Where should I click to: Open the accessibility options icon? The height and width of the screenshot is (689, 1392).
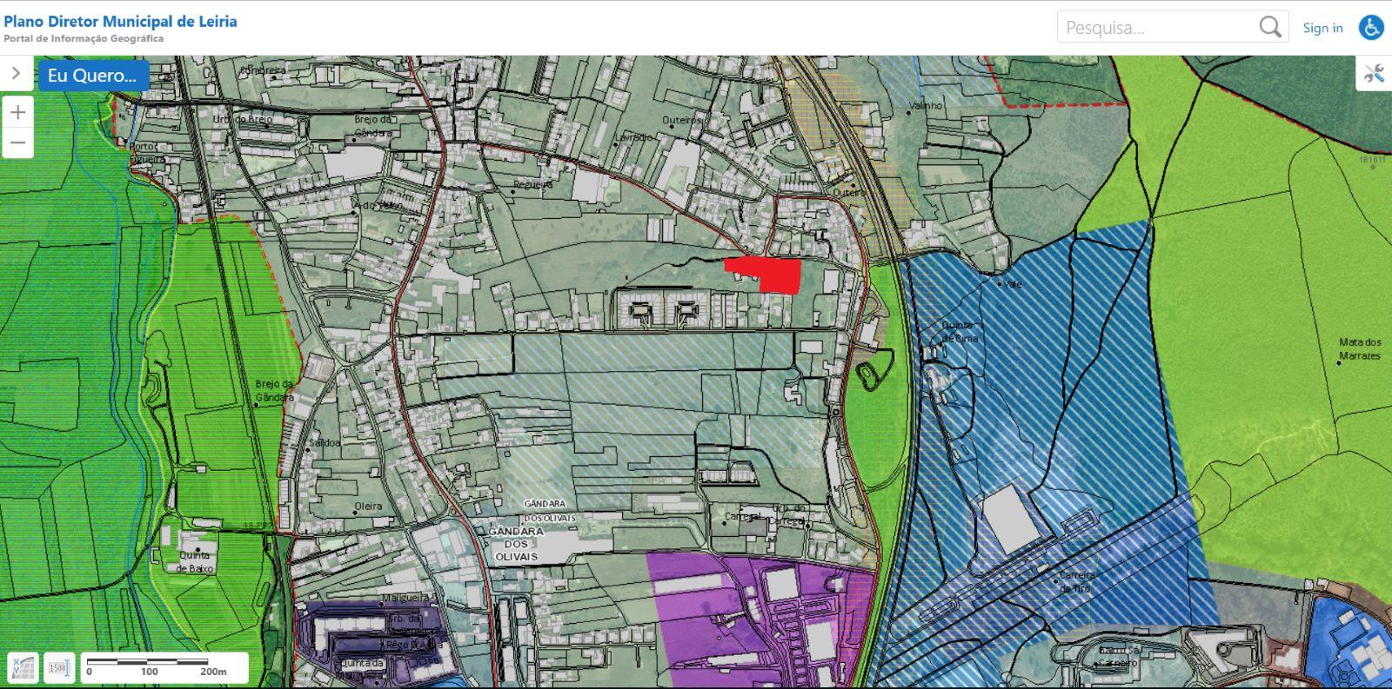(x=1371, y=28)
